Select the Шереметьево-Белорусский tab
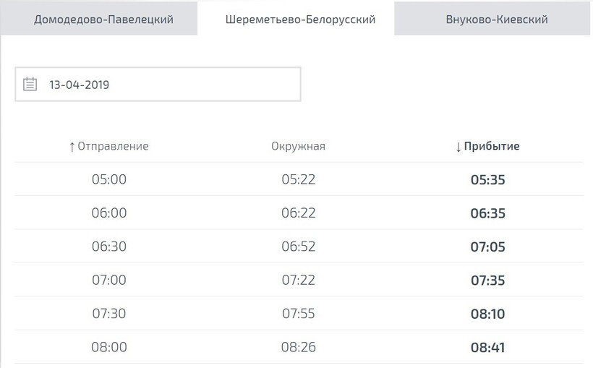The image size is (593, 368). click(x=296, y=20)
